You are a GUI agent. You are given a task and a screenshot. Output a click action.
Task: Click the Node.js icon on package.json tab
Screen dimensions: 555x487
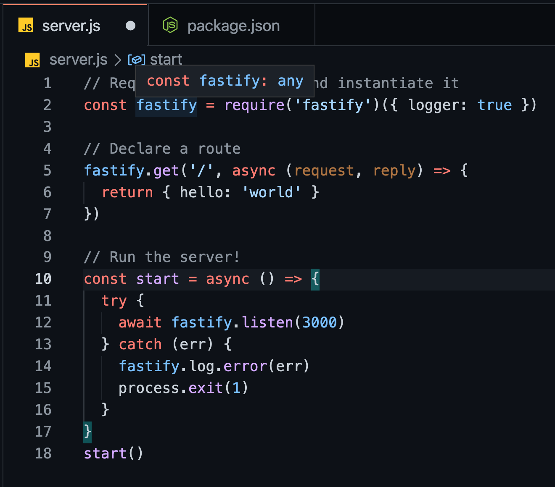170,26
